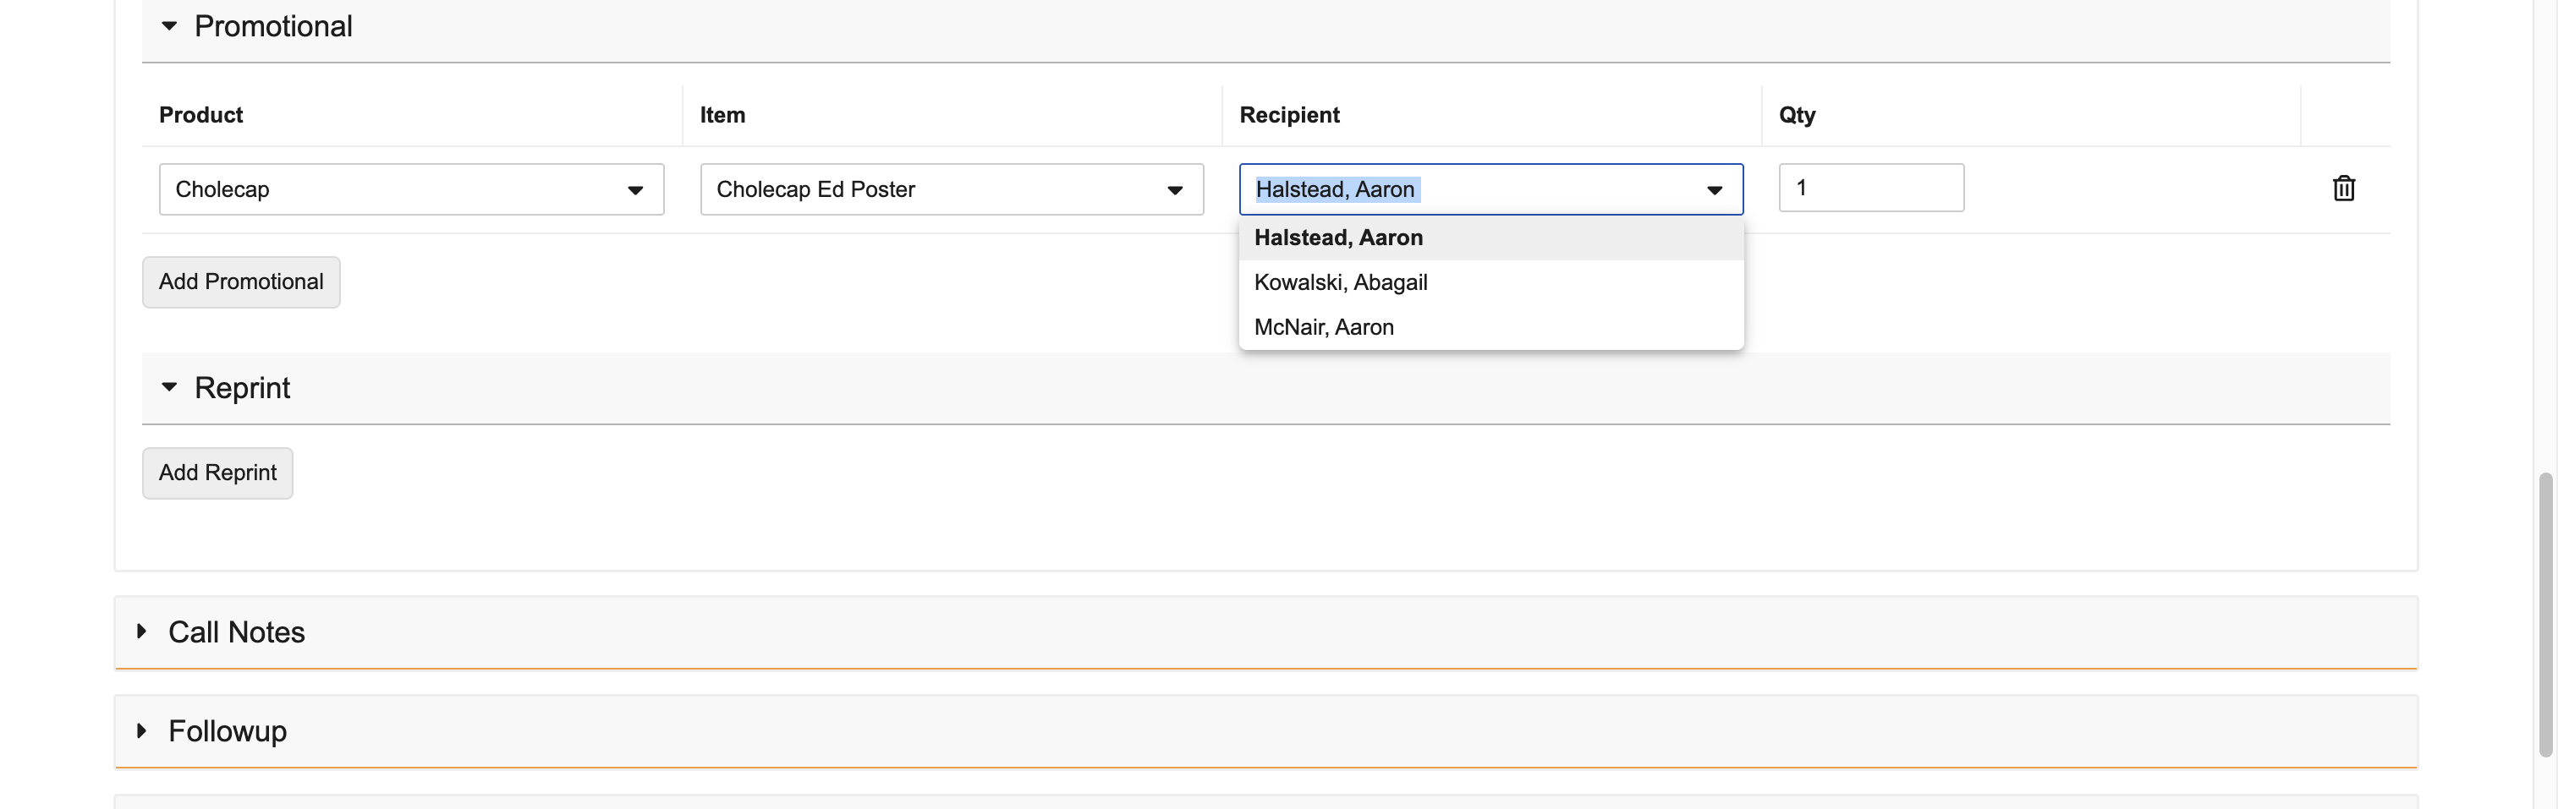
Task: Click the Recipient column header
Action: [x=1289, y=115]
